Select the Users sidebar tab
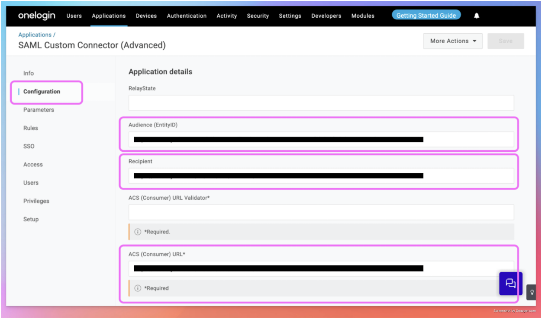The width and height of the screenshot is (542, 319). click(31, 183)
